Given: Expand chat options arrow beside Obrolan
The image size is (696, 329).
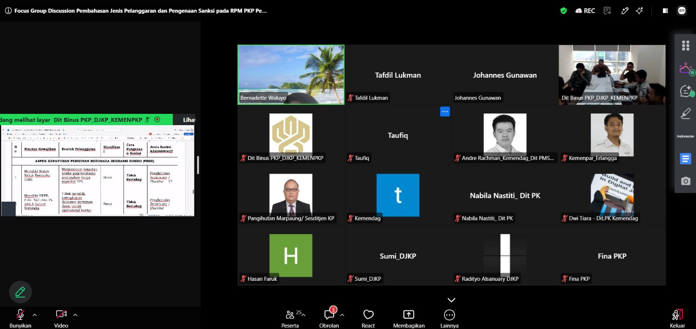Looking at the screenshot, I should coord(342,315).
